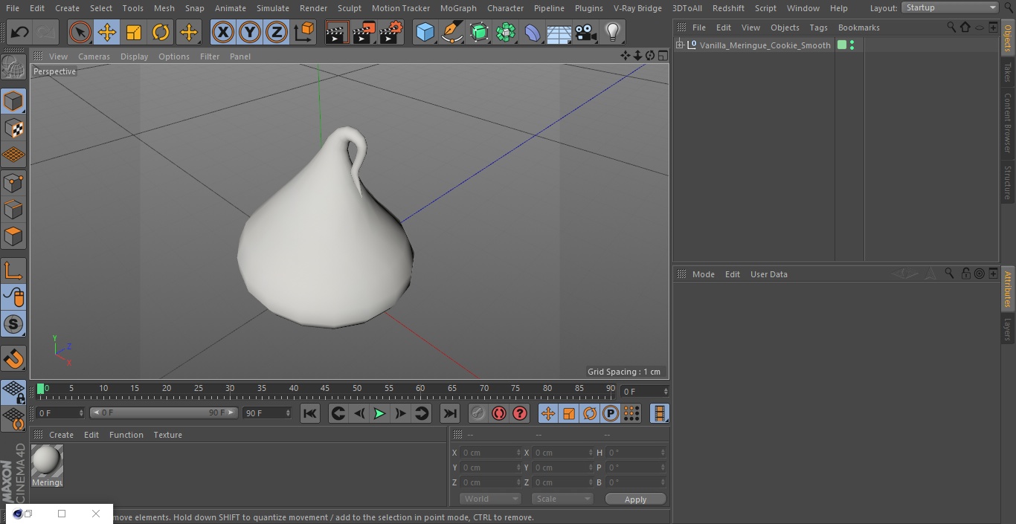The height and width of the screenshot is (524, 1016).
Task: Toggle the coordinate system icon
Action: click(304, 32)
